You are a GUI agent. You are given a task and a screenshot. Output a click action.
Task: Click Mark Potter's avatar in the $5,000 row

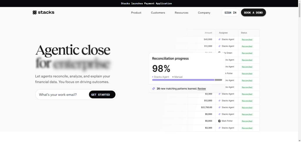[x=220, y=121]
